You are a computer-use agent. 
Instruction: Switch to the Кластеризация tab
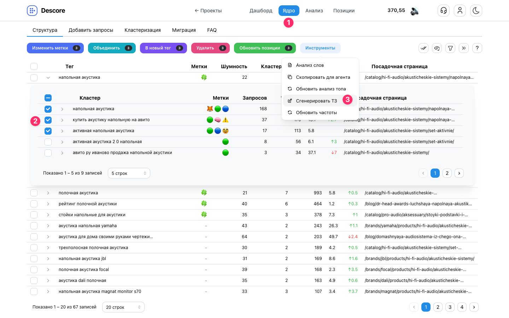click(x=142, y=30)
